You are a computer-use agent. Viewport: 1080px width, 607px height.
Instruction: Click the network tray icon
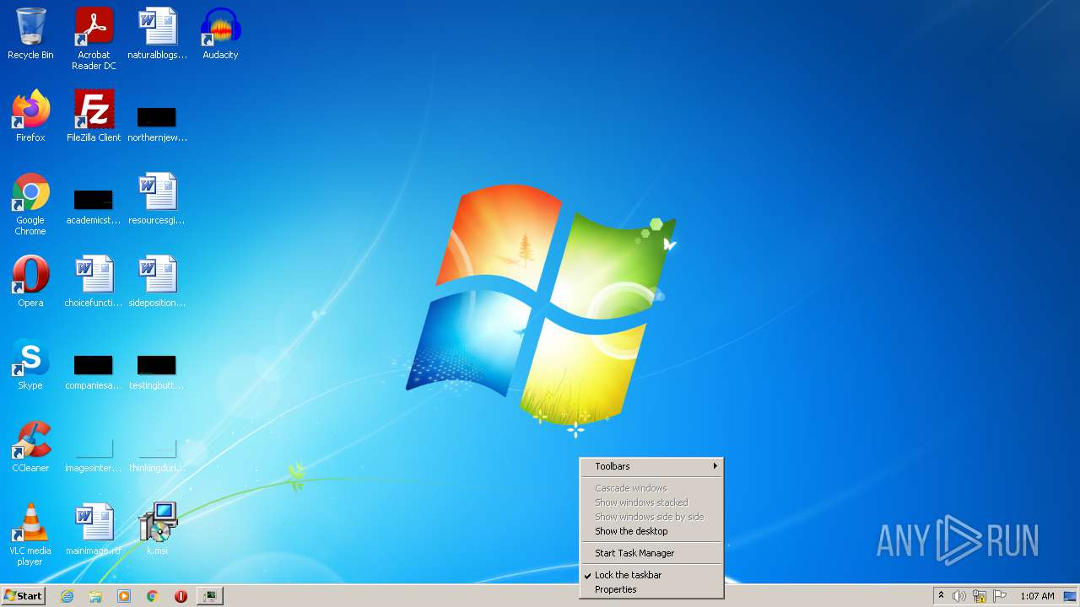[x=980, y=596]
